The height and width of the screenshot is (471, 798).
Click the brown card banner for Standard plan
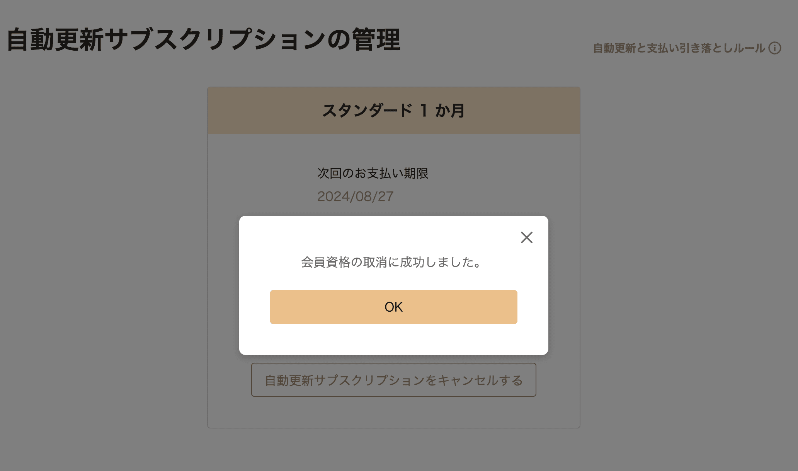393,111
